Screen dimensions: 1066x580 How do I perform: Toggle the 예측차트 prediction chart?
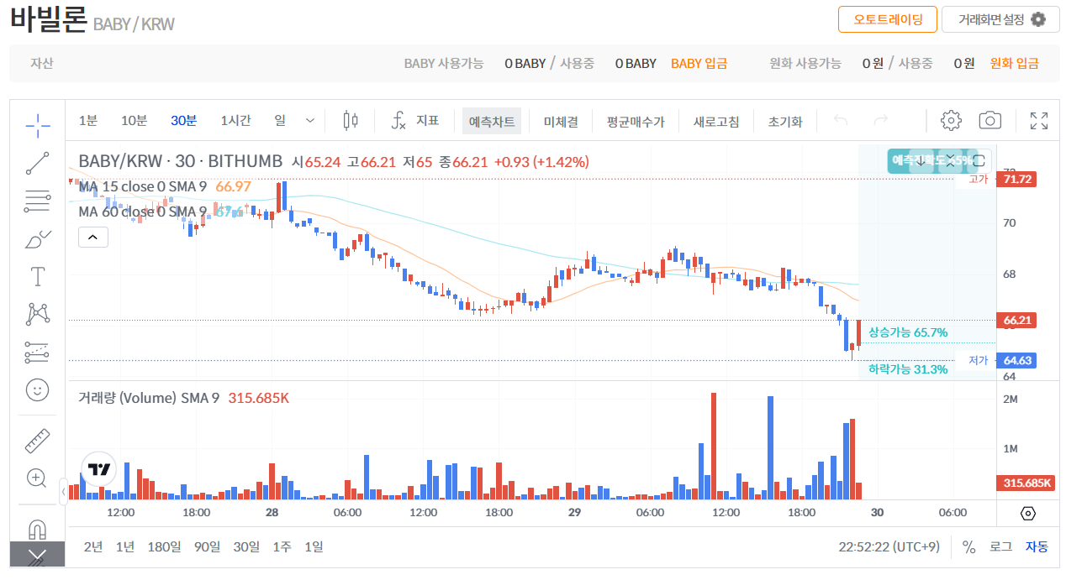(x=492, y=121)
